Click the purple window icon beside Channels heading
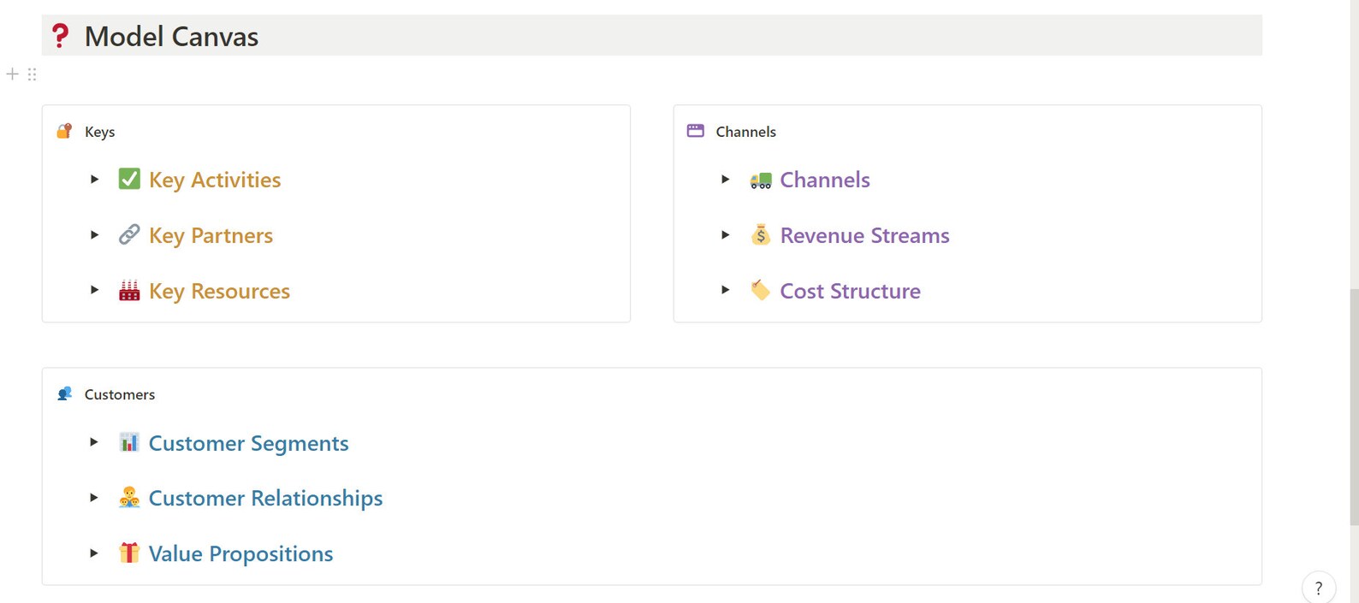This screenshot has height=603, width=1359. 696,131
